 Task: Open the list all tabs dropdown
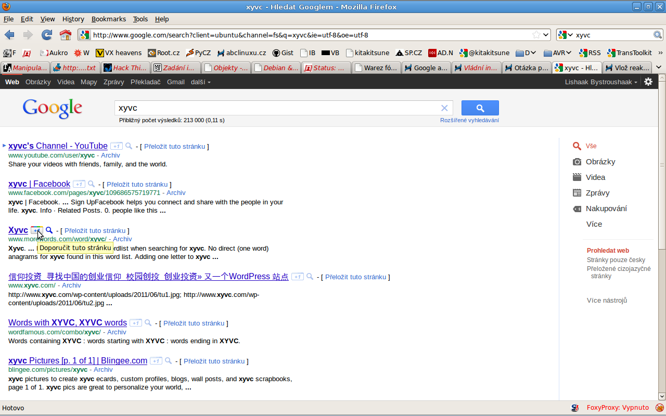pyautogui.click(x=659, y=68)
